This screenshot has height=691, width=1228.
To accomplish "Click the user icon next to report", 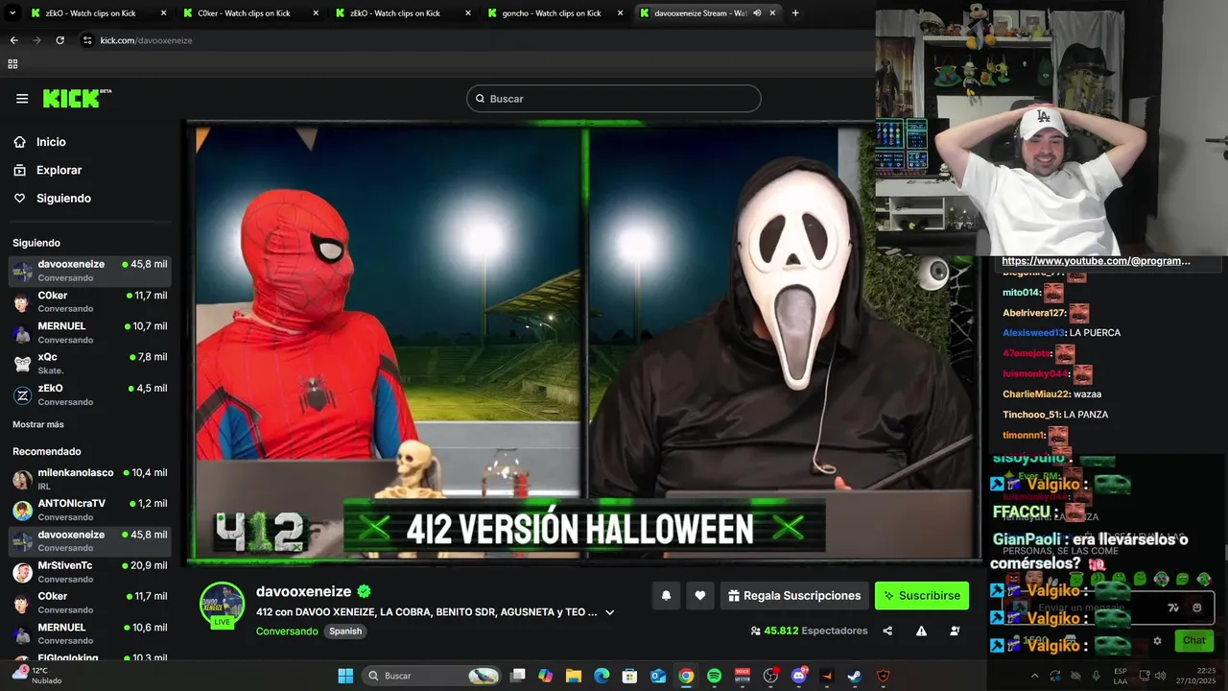I will [955, 631].
